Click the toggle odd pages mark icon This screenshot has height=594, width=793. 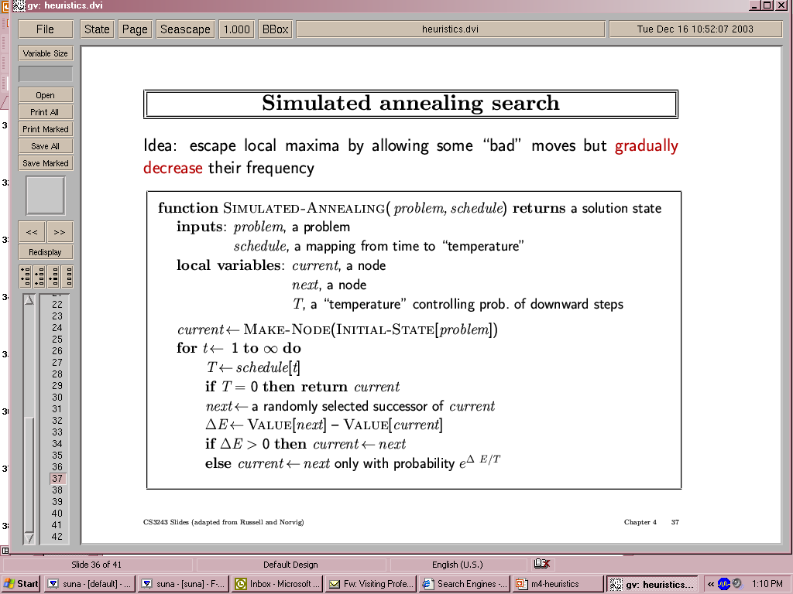tap(26, 276)
